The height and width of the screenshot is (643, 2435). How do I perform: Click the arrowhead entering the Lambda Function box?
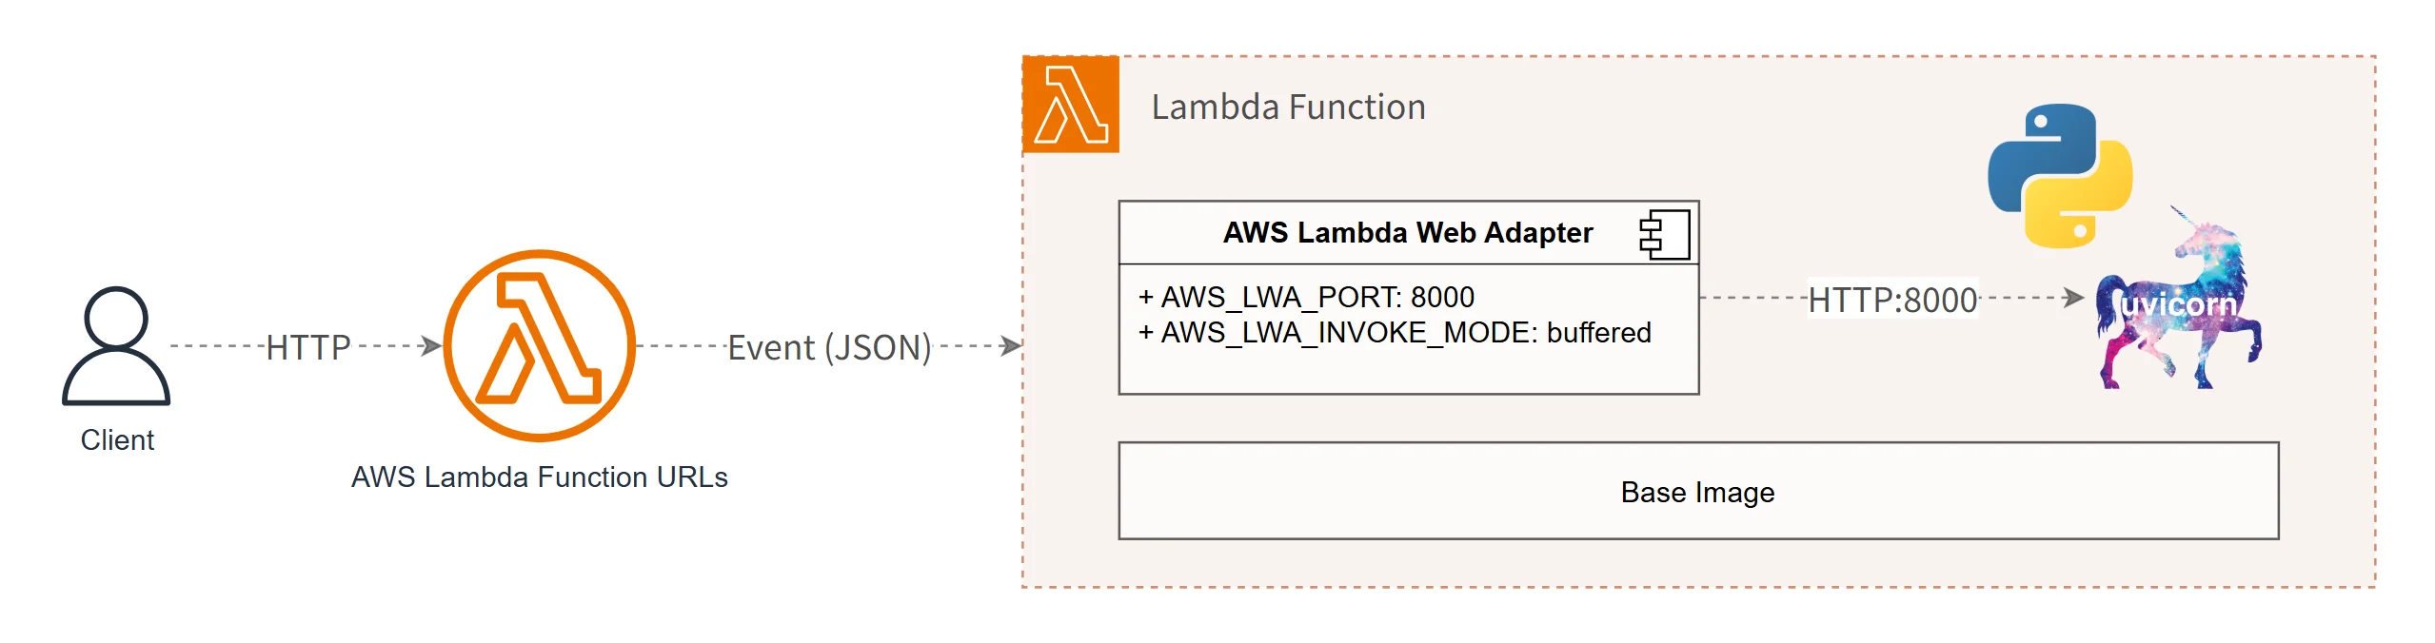coord(1011,346)
